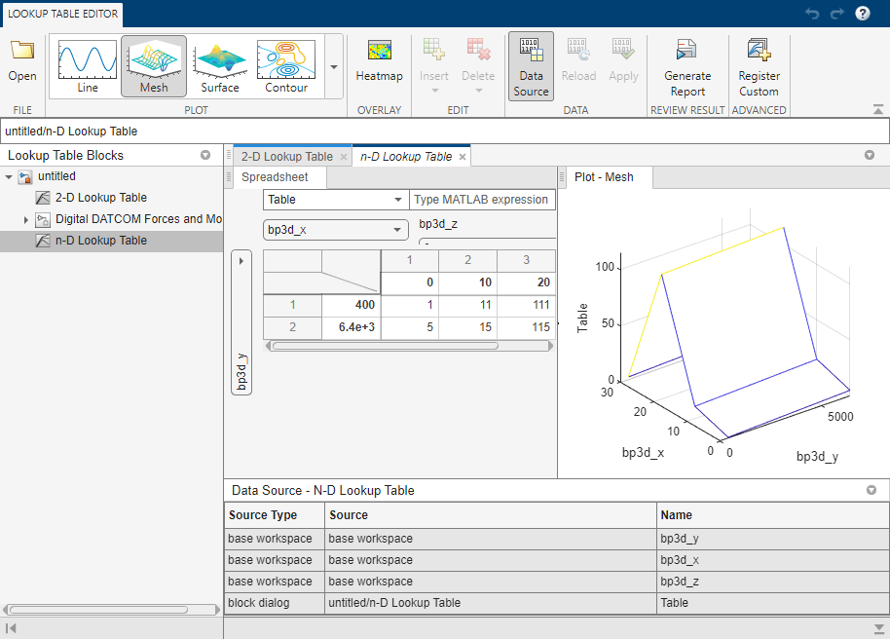
Task: Open the Register Custom tool
Action: [x=759, y=66]
